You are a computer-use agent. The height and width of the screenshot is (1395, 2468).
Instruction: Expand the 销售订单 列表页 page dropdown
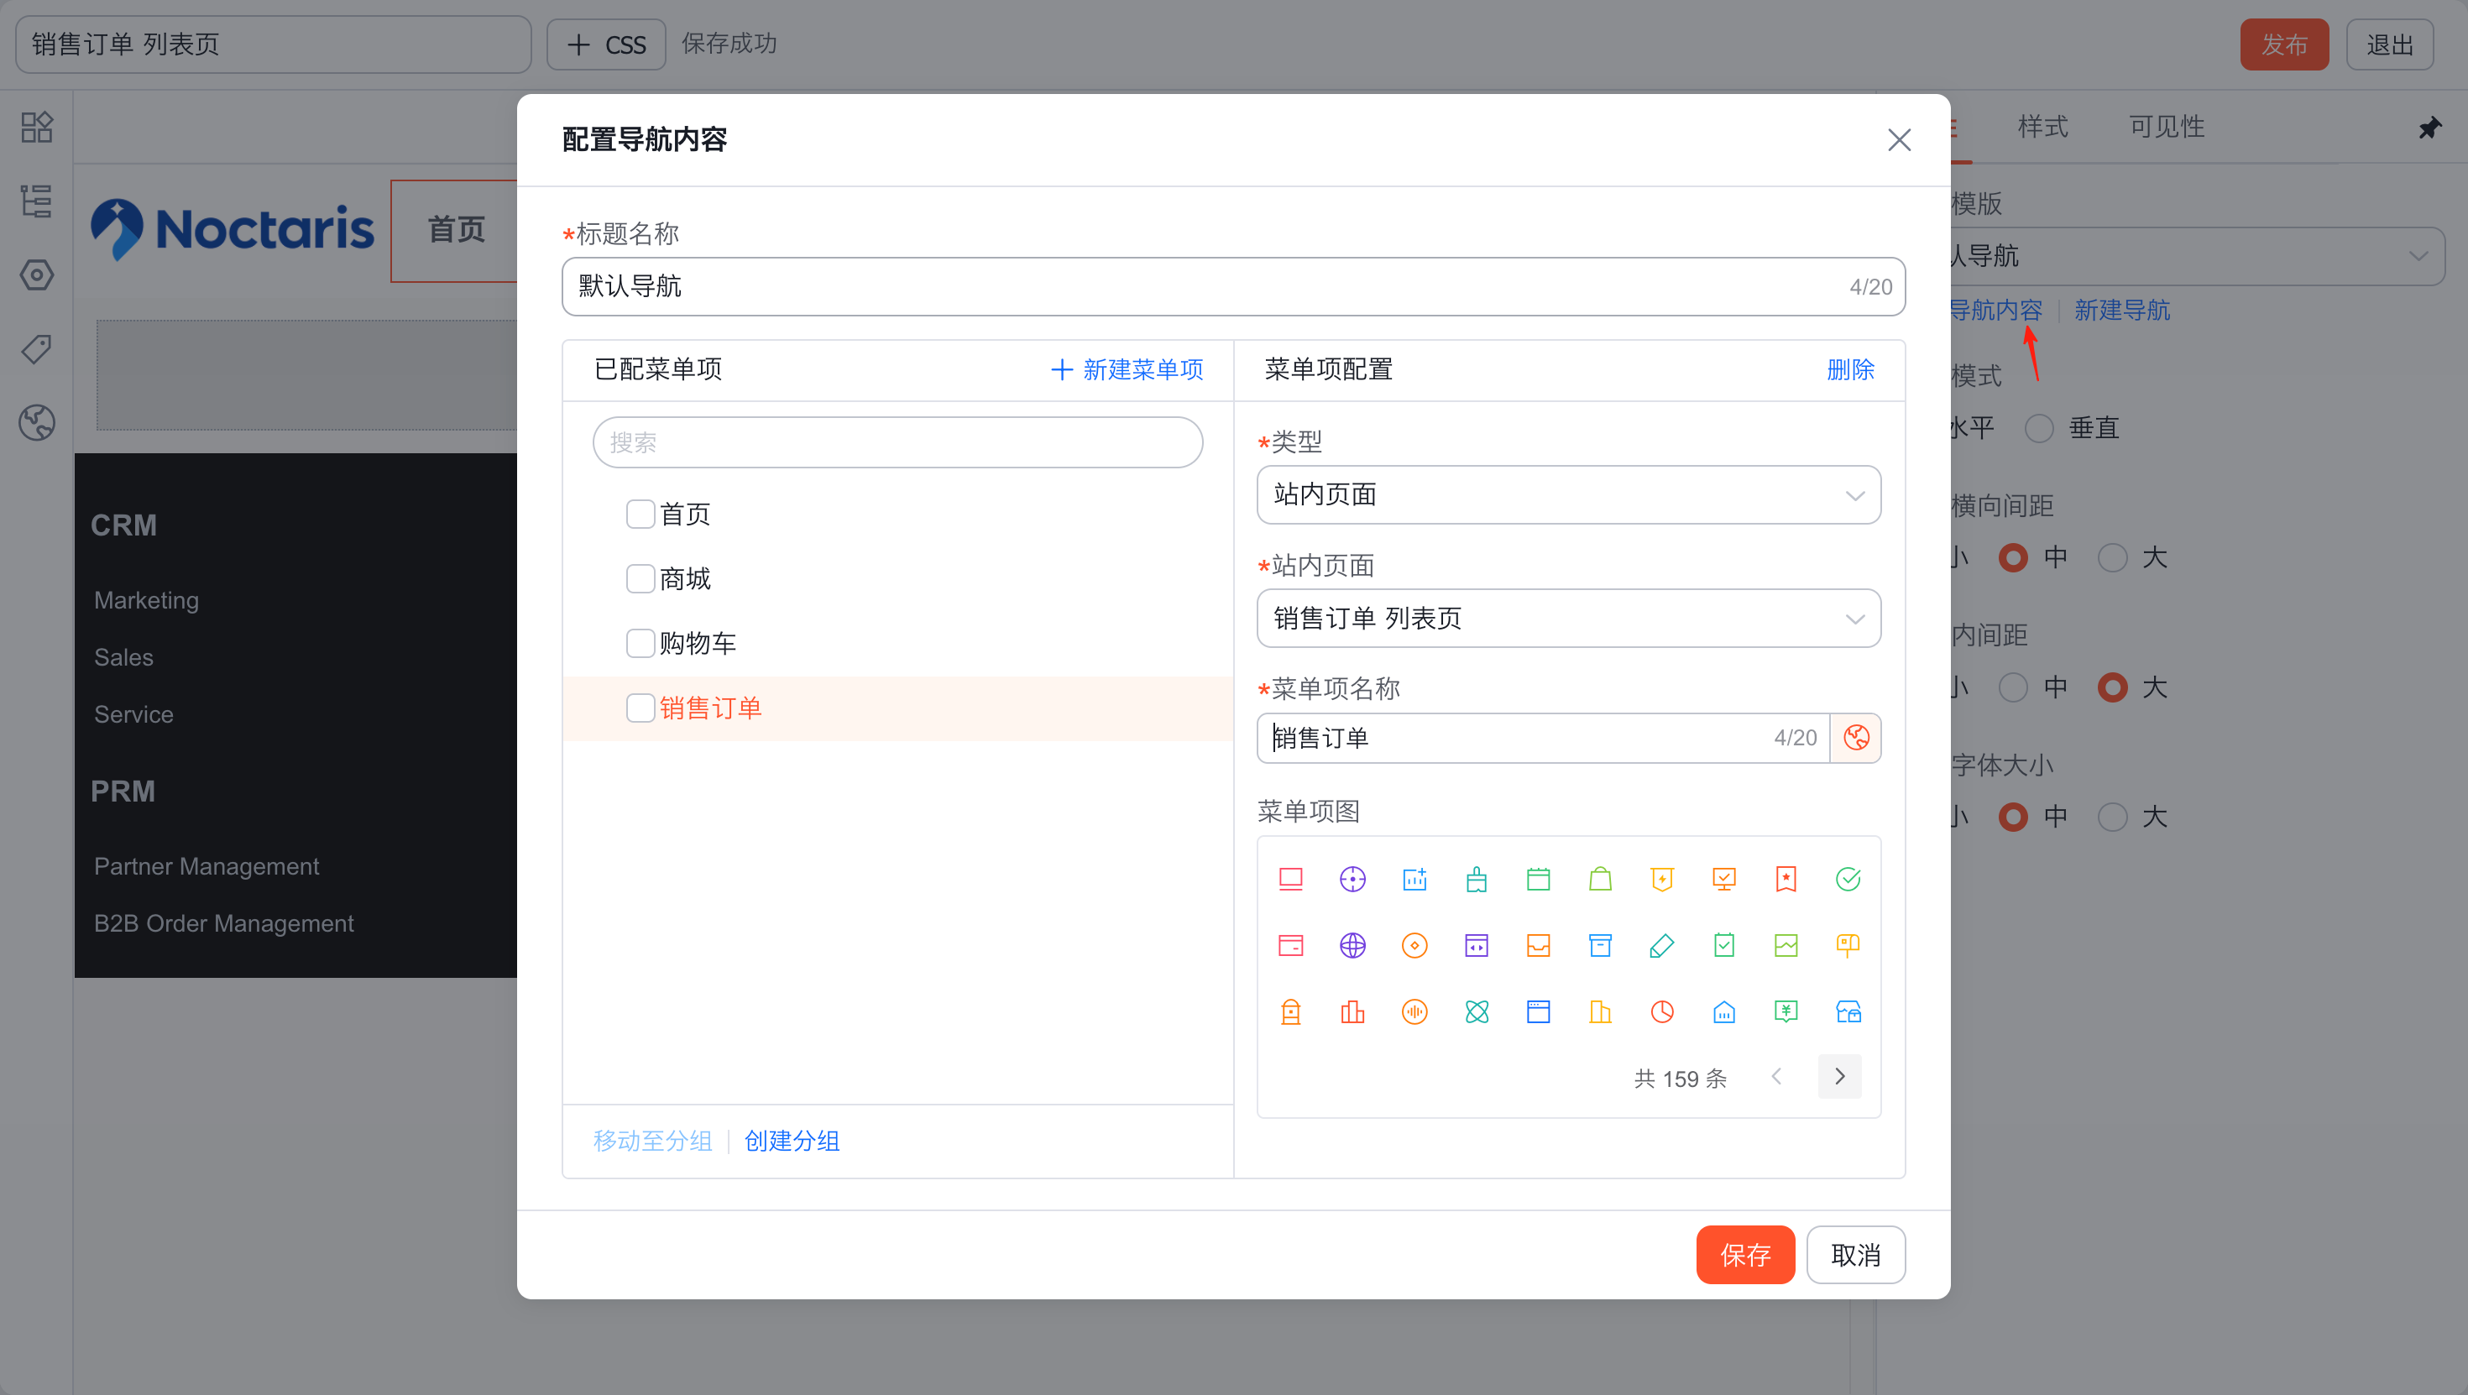1567,618
